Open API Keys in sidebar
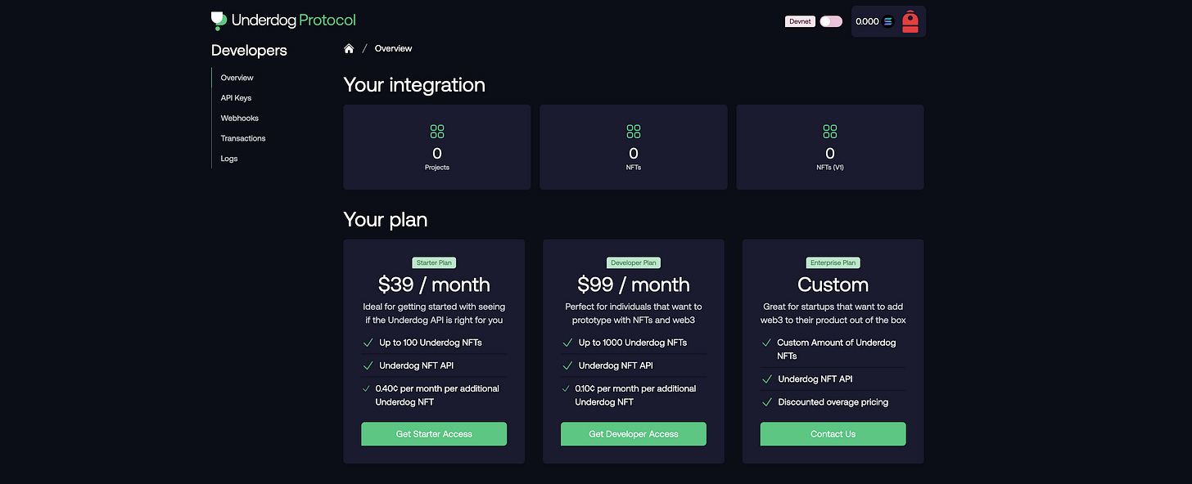 coord(236,98)
